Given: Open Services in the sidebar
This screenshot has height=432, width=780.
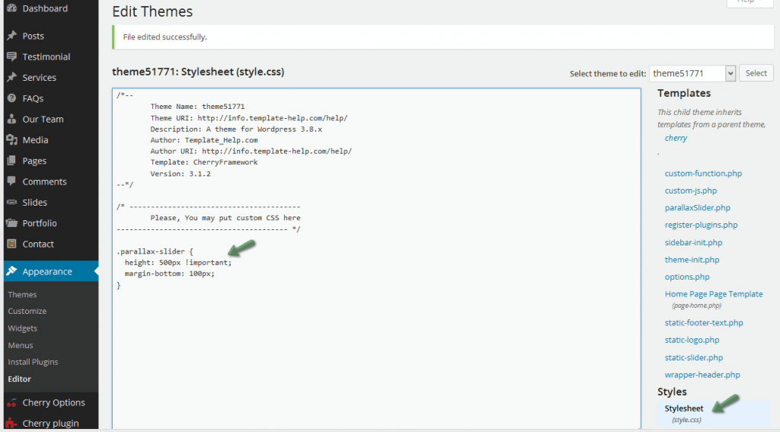Looking at the screenshot, I should [x=40, y=78].
